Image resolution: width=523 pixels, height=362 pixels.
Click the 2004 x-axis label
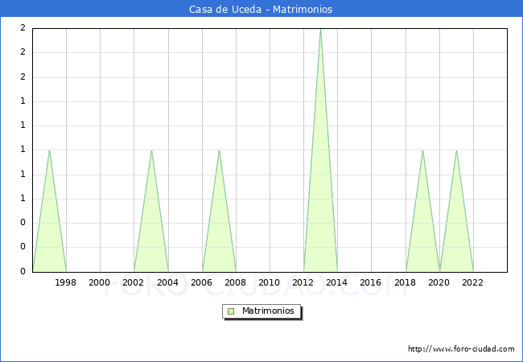(x=167, y=282)
